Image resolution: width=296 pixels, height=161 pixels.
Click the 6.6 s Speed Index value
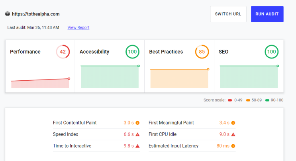click(x=129, y=134)
